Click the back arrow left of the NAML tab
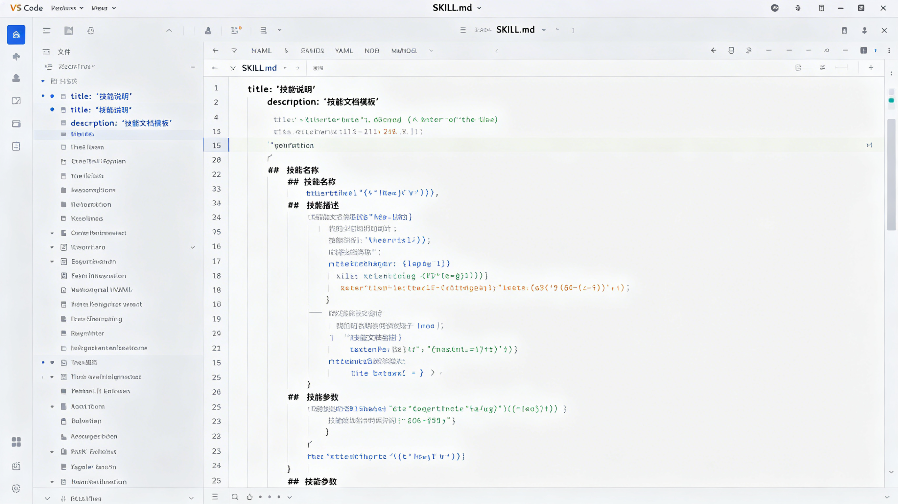Image resolution: width=898 pixels, height=504 pixels. pos(215,51)
